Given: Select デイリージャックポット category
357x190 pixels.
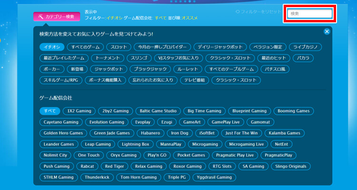Looking at the screenshot, I should (x=220, y=47).
